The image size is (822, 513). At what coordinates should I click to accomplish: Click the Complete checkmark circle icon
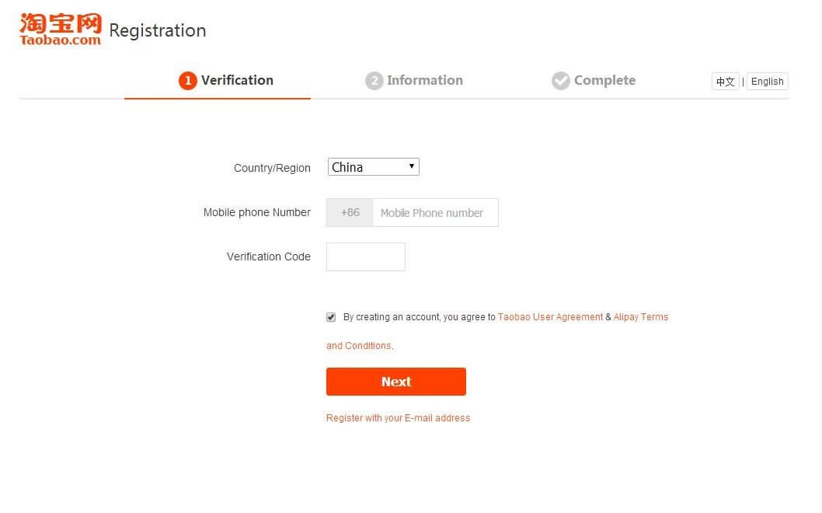(560, 81)
